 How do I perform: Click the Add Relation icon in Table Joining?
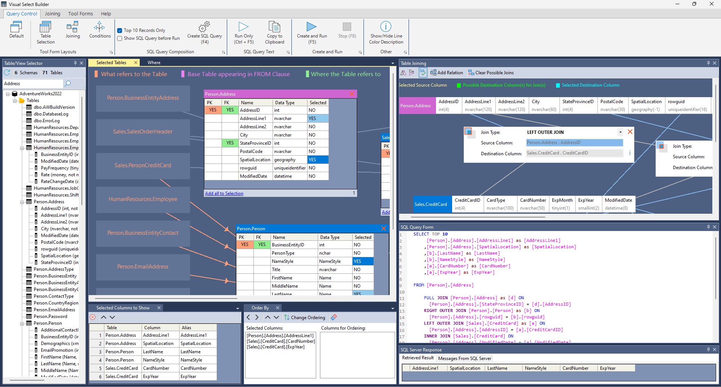point(434,72)
